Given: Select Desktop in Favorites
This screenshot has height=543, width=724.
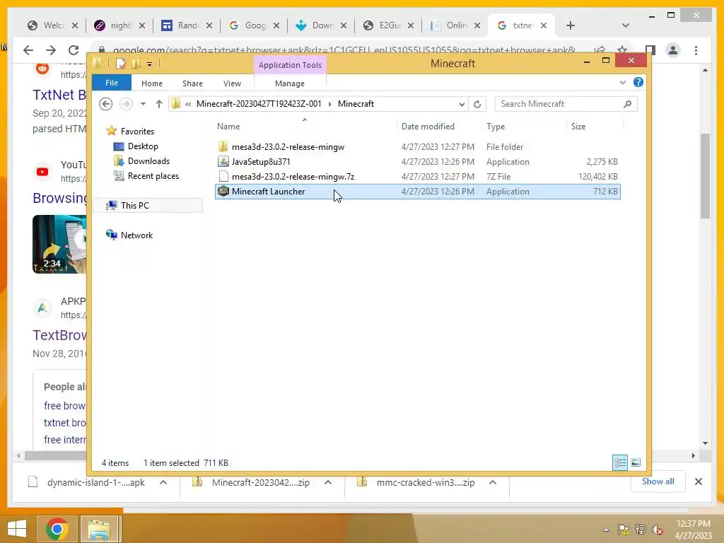Looking at the screenshot, I should point(143,146).
